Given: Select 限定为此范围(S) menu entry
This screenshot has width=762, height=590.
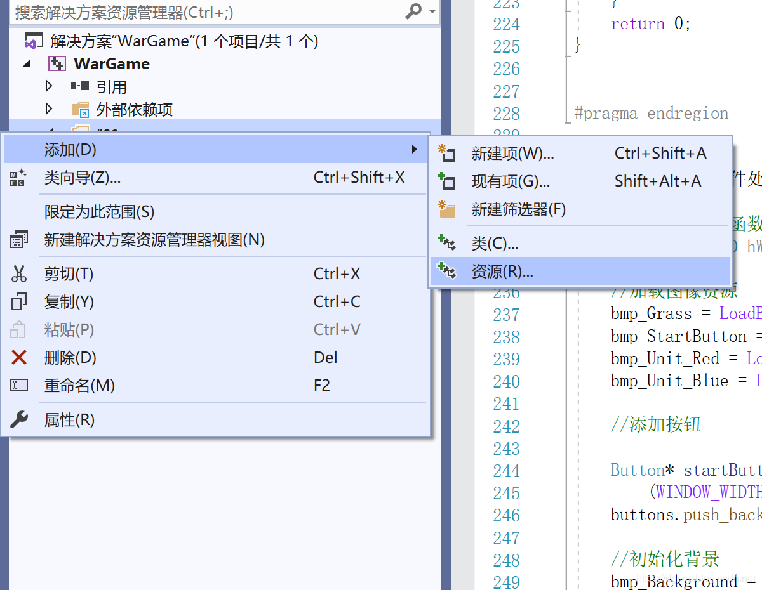Looking at the screenshot, I should click(x=215, y=211).
